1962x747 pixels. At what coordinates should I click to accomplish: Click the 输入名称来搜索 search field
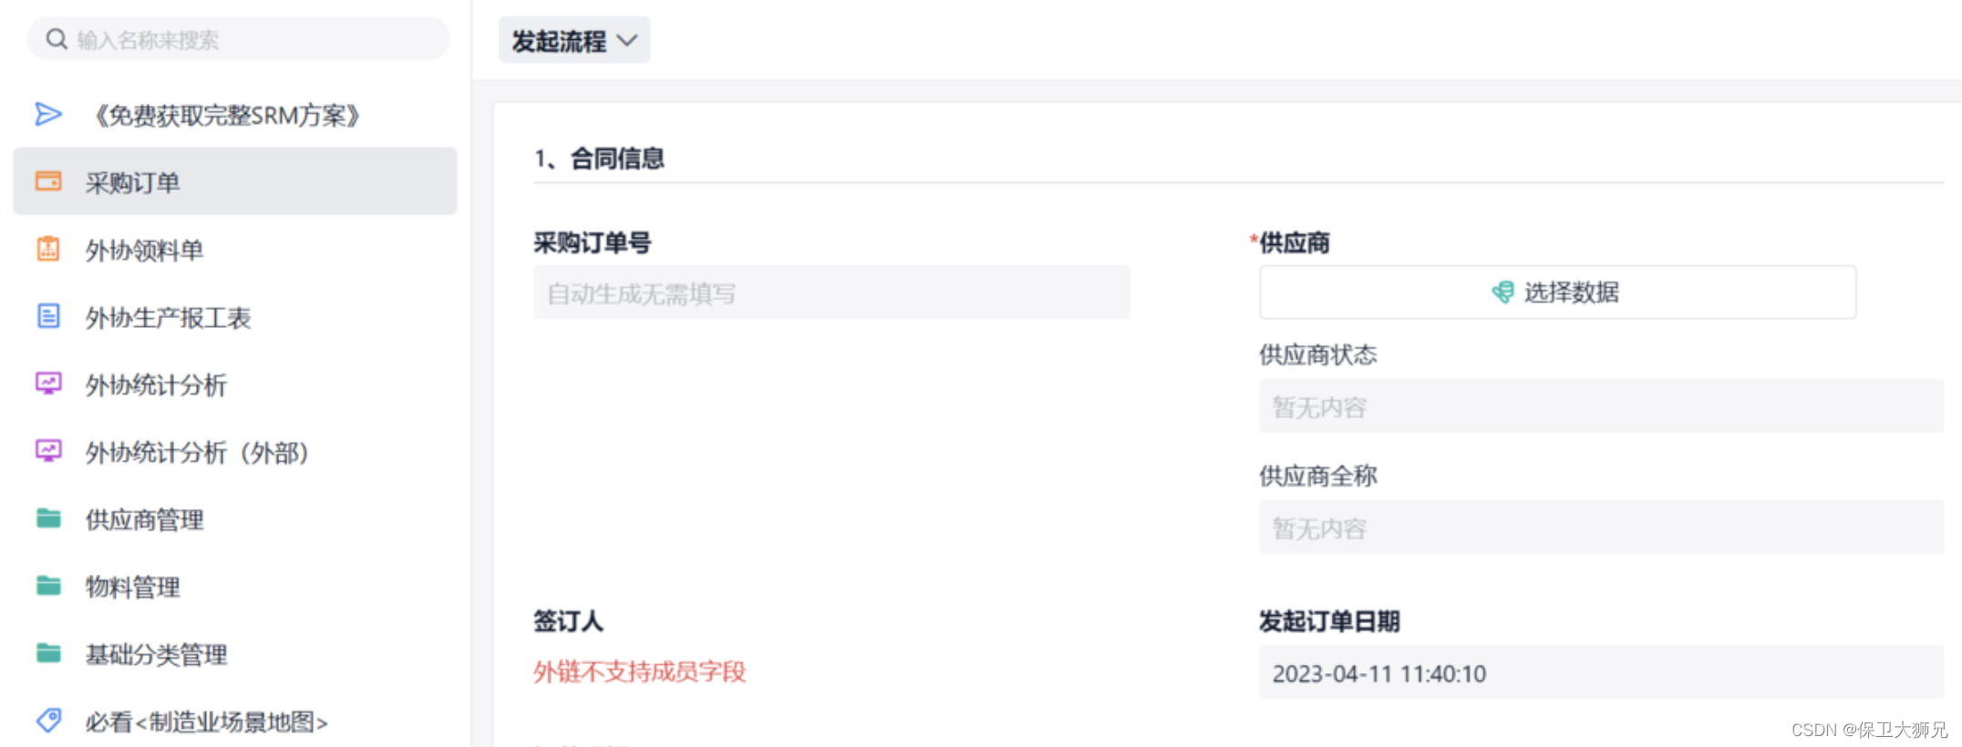[238, 39]
